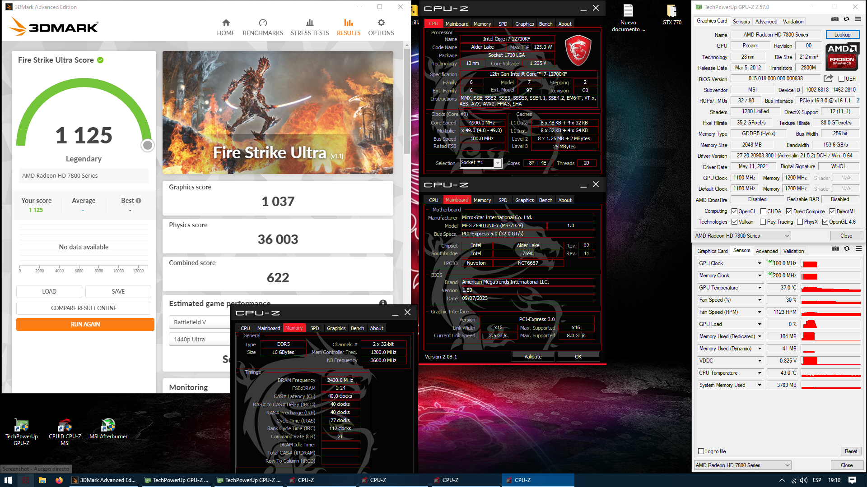The width and height of the screenshot is (867, 487).
Task: Open GPU selector dropdown in GPU-Z Sensors window
Action: click(743, 465)
